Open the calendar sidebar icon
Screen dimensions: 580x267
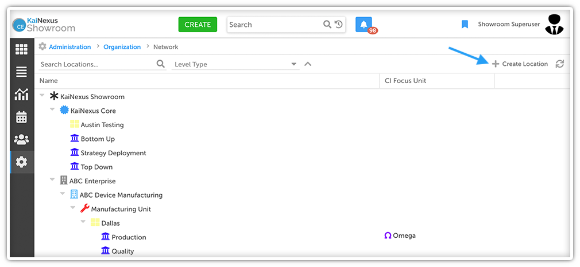point(21,117)
